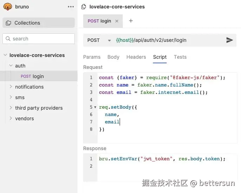The width and height of the screenshot is (241, 193).
Task: Click faker.internet.email() on script line 3
Action: click(x=174, y=92)
